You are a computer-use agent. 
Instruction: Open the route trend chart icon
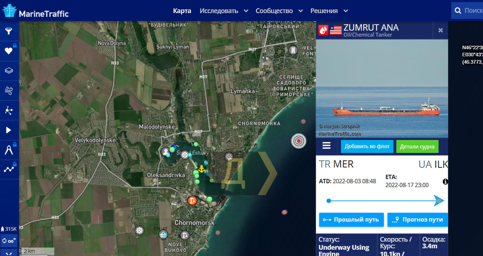pos(9,170)
